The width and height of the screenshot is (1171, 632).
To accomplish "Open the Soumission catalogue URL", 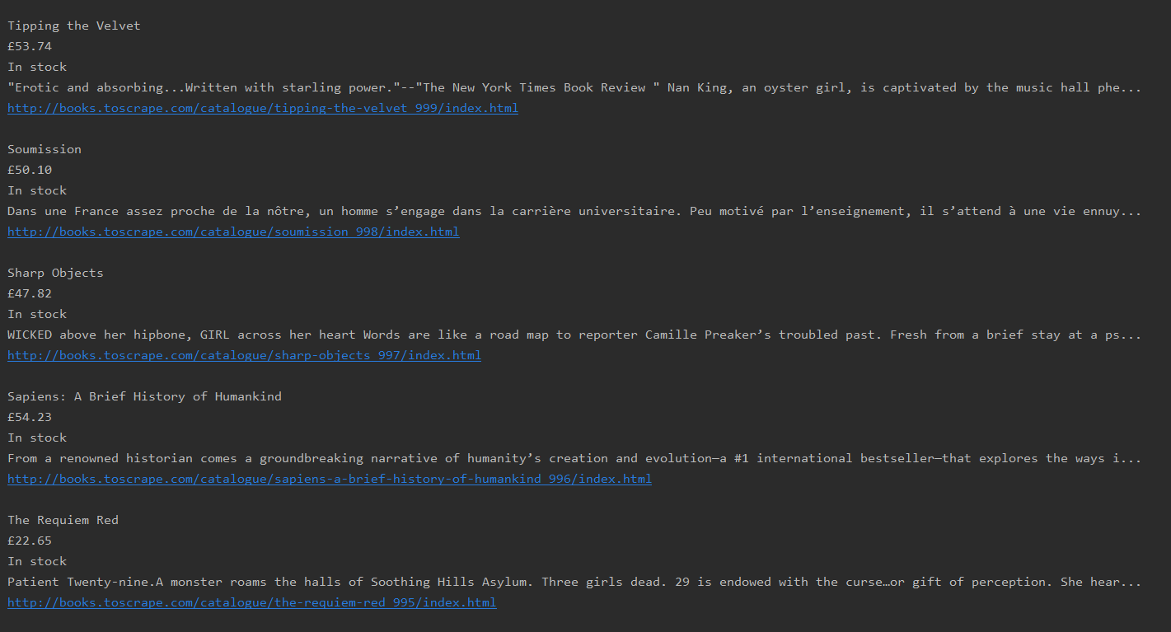I will click(233, 232).
